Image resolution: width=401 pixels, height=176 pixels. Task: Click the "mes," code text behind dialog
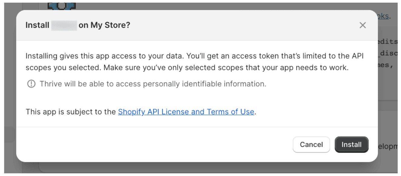pos(387,65)
